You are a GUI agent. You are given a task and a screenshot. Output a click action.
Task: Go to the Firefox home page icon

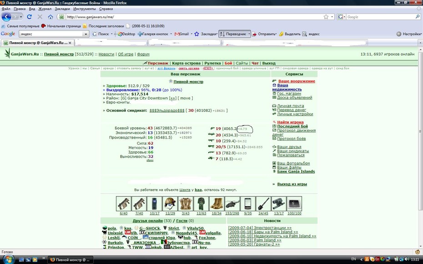50,17
